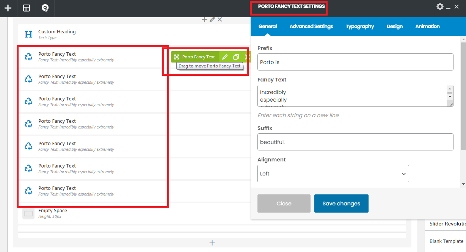
Task: Click the gray Close button
Action: click(x=284, y=203)
